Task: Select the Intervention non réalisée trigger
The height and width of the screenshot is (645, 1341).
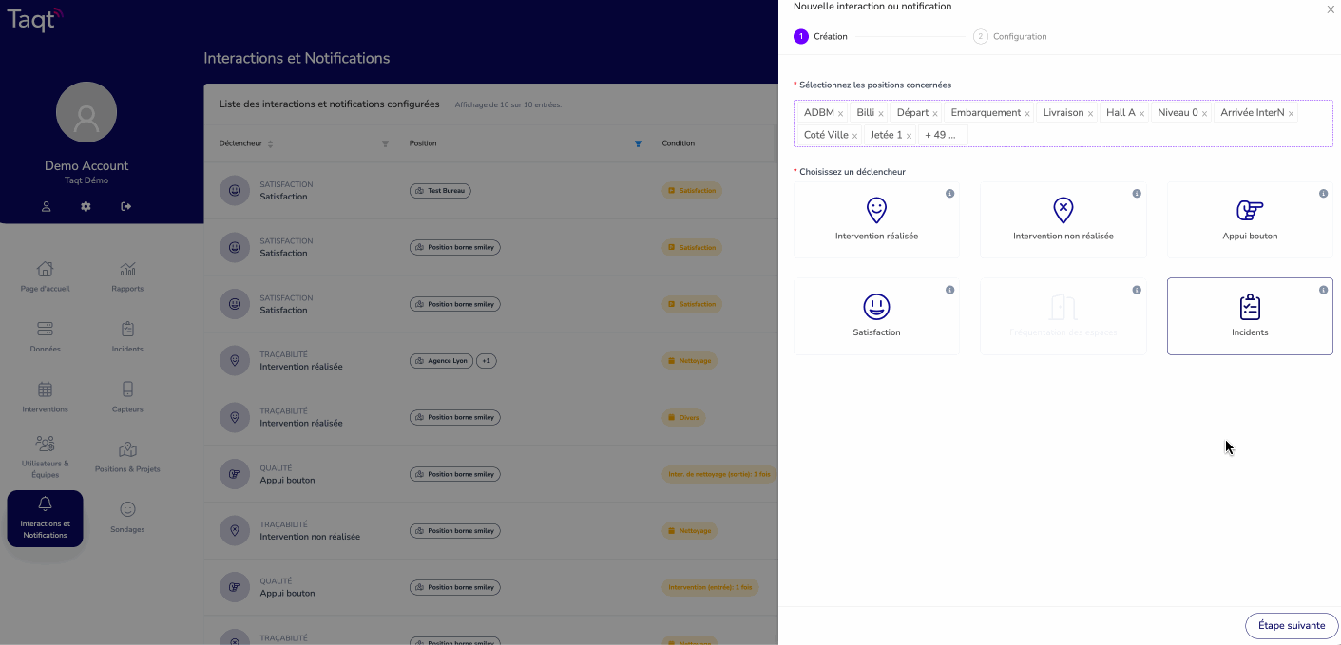Action: pyautogui.click(x=1063, y=220)
